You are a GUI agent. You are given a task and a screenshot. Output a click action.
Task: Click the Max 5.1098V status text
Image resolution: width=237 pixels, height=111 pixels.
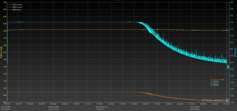click(6, 107)
